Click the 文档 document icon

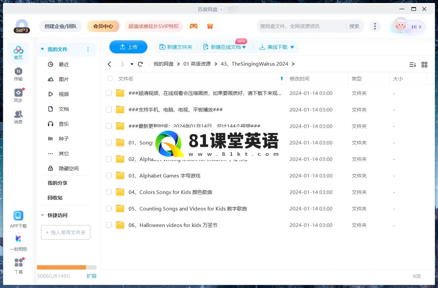[x=51, y=109]
